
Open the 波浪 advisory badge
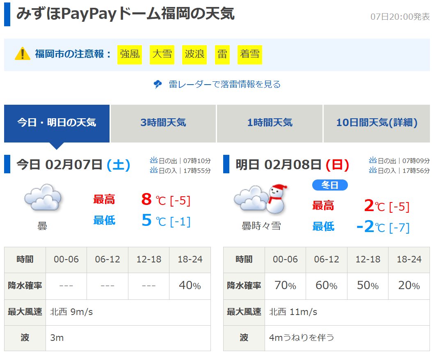pyautogui.click(x=194, y=55)
